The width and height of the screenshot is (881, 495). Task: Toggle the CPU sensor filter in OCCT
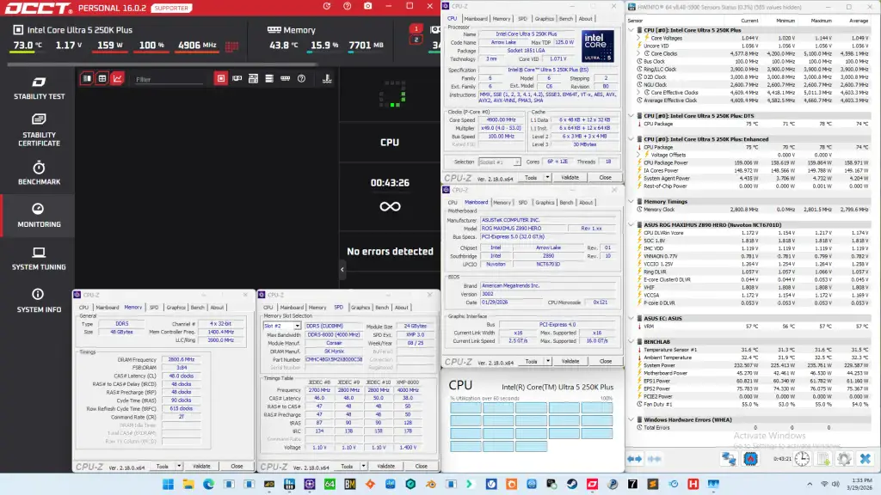[221, 78]
